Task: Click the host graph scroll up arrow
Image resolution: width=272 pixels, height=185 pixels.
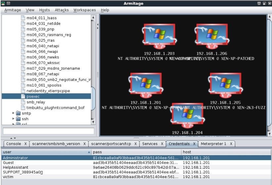Action: [269, 17]
